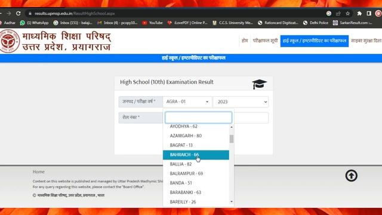Open the 2023 exam year dropdown
Screen dimensions: 382x215
[241, 102]
